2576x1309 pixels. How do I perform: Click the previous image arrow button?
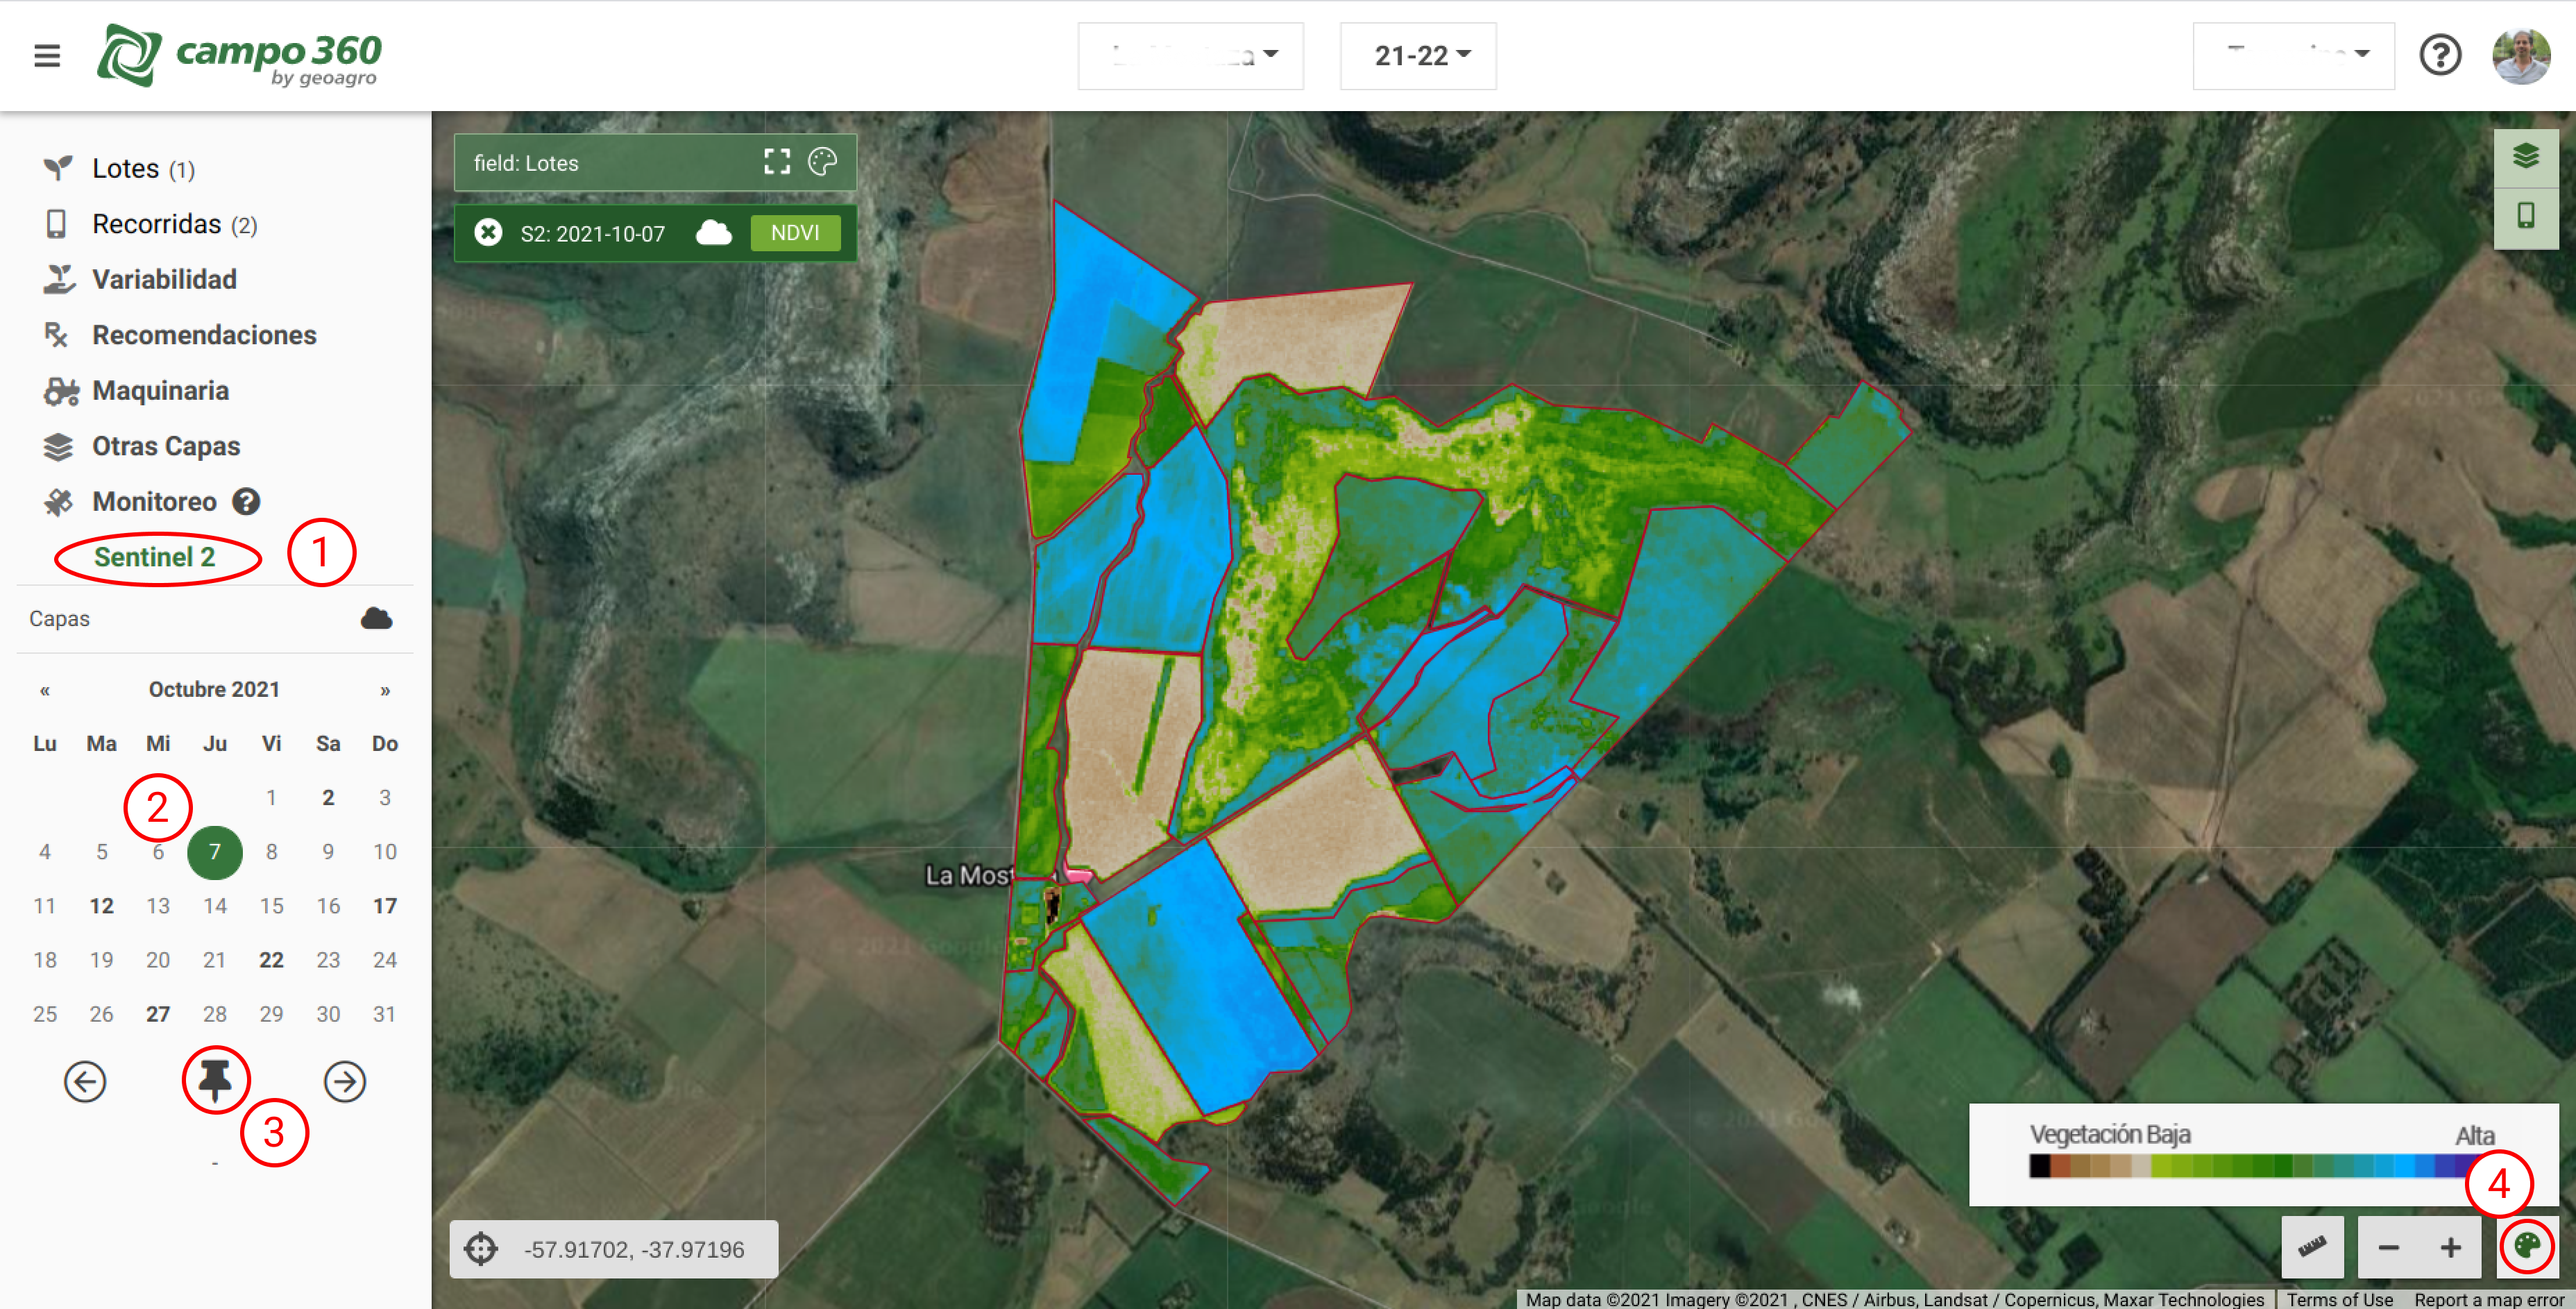tap(85, 1081)
